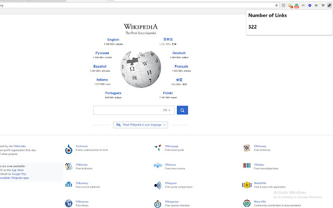
Task: Click the Wikisource logo icon
Action: (69, 203)
